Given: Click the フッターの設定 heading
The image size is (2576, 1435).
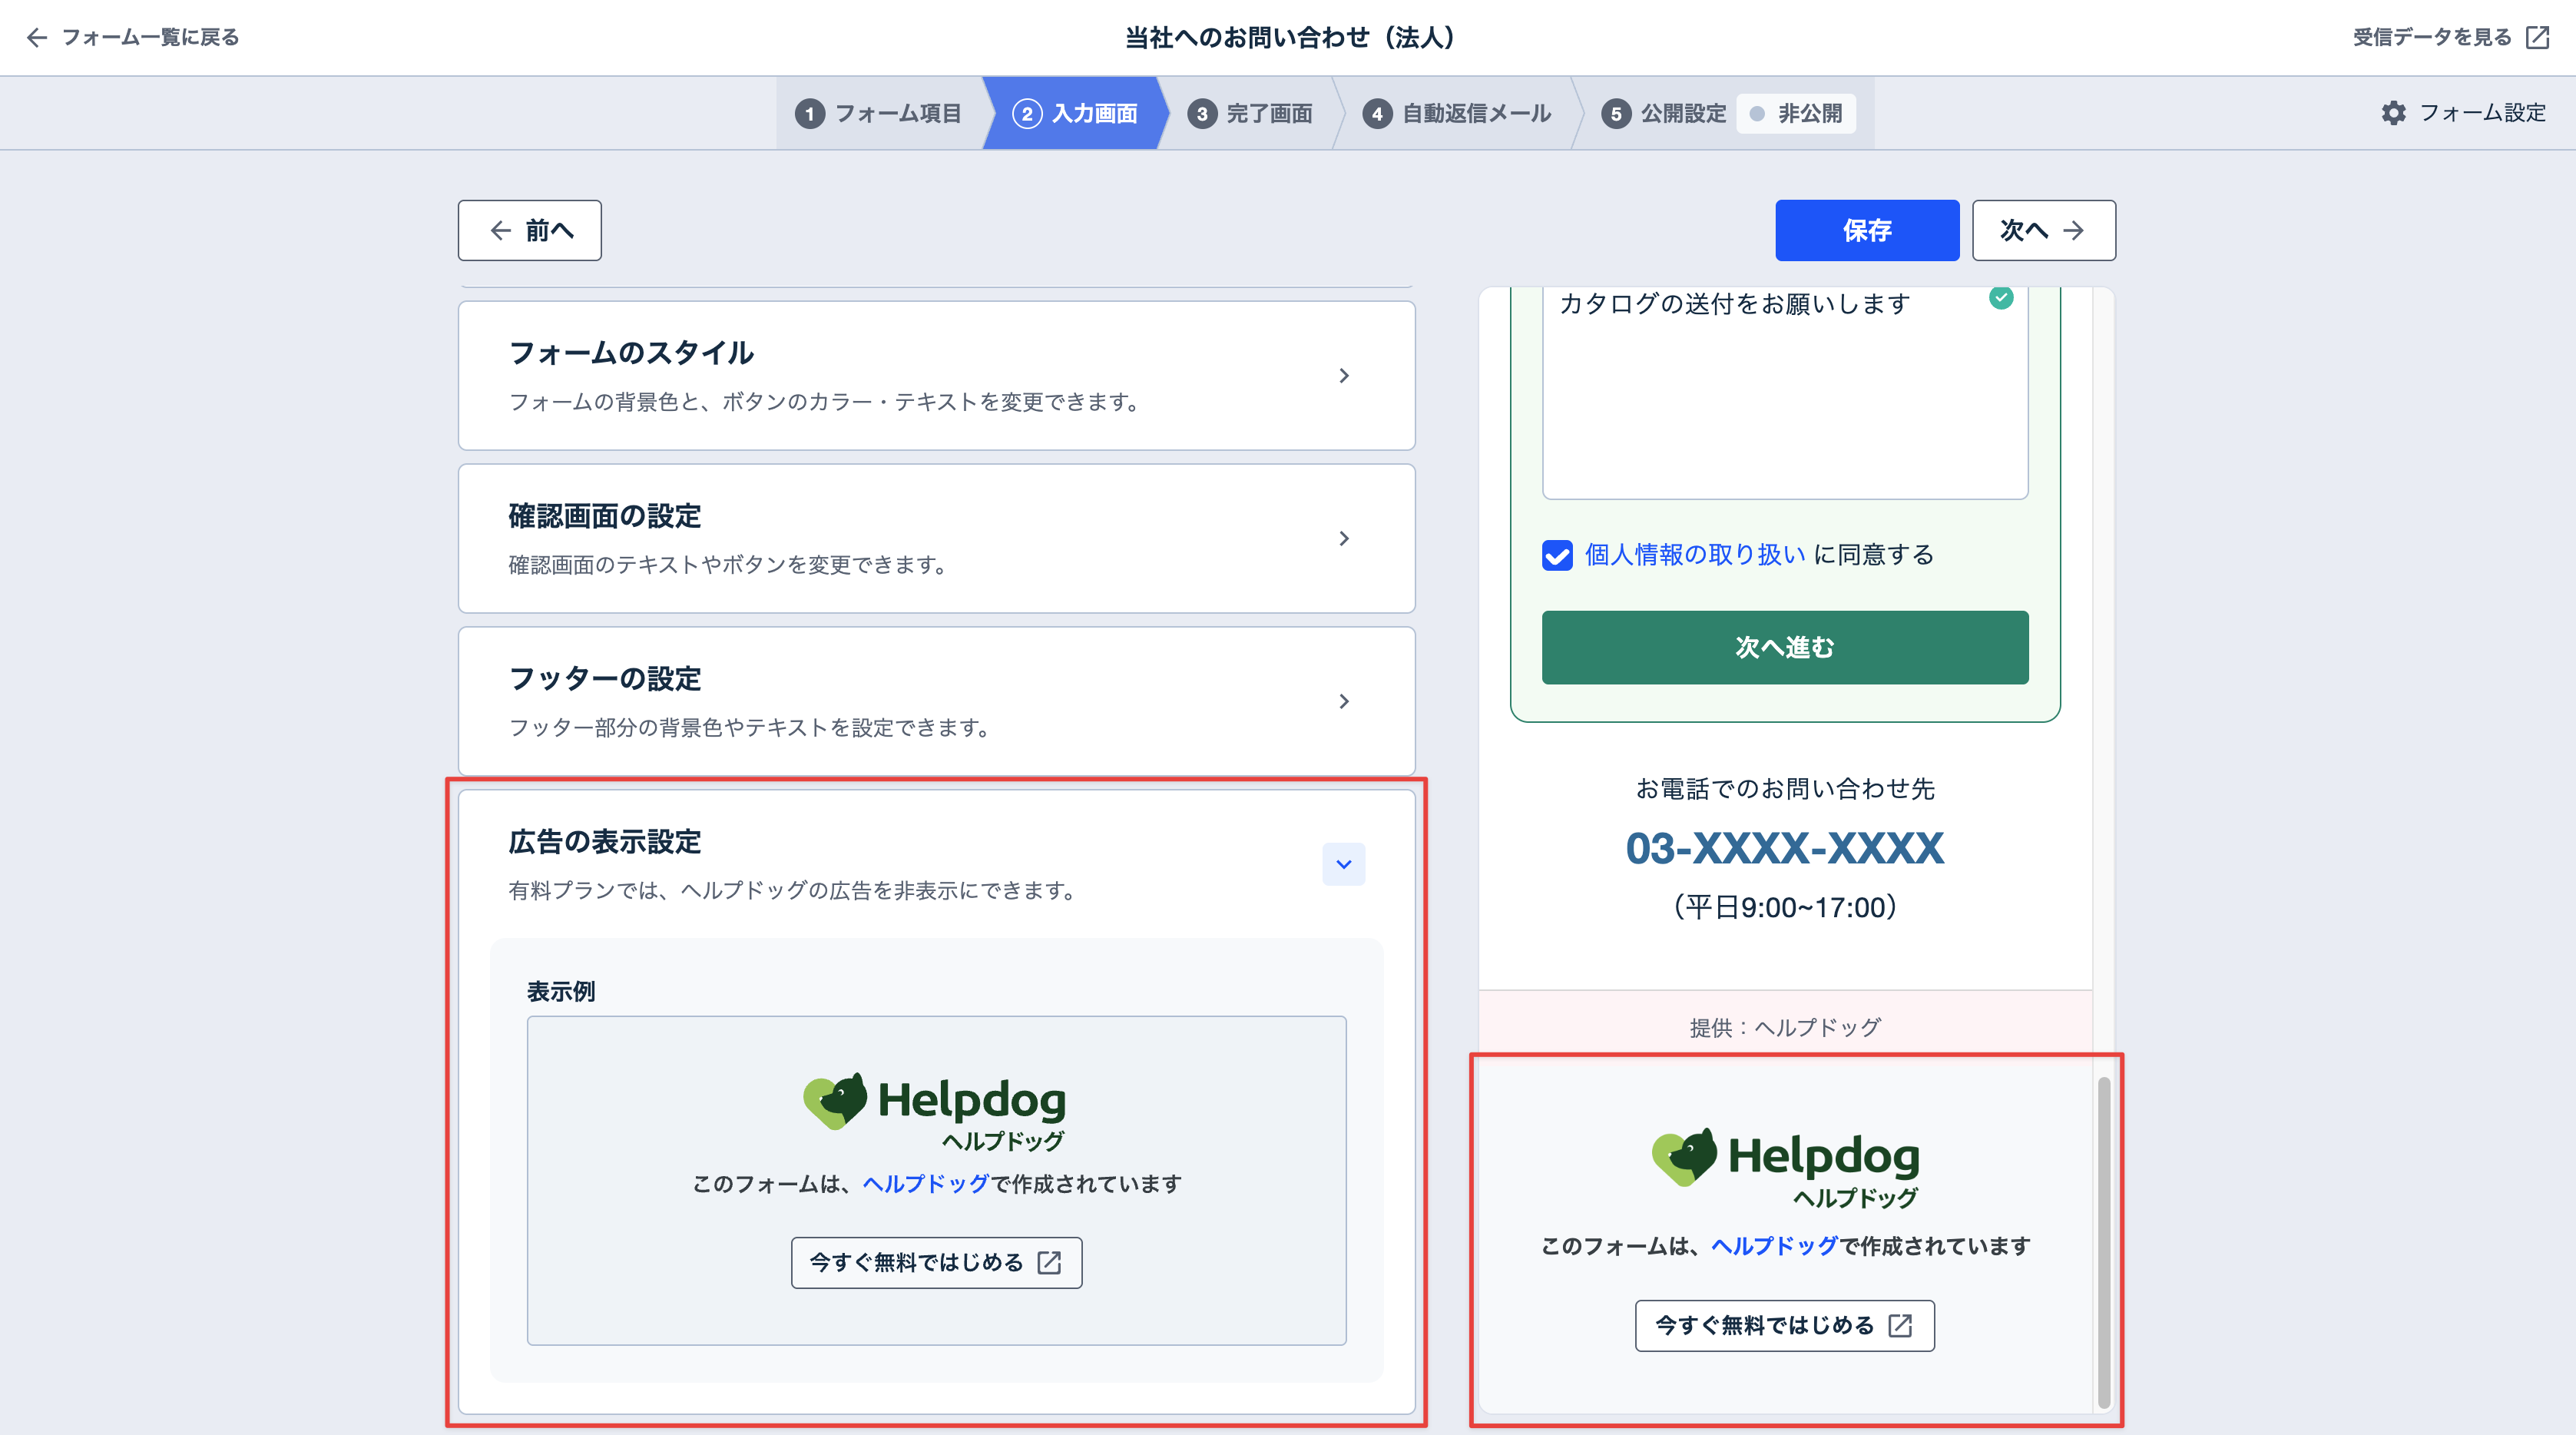Looking at the screenshot, I should coord(605,679).
